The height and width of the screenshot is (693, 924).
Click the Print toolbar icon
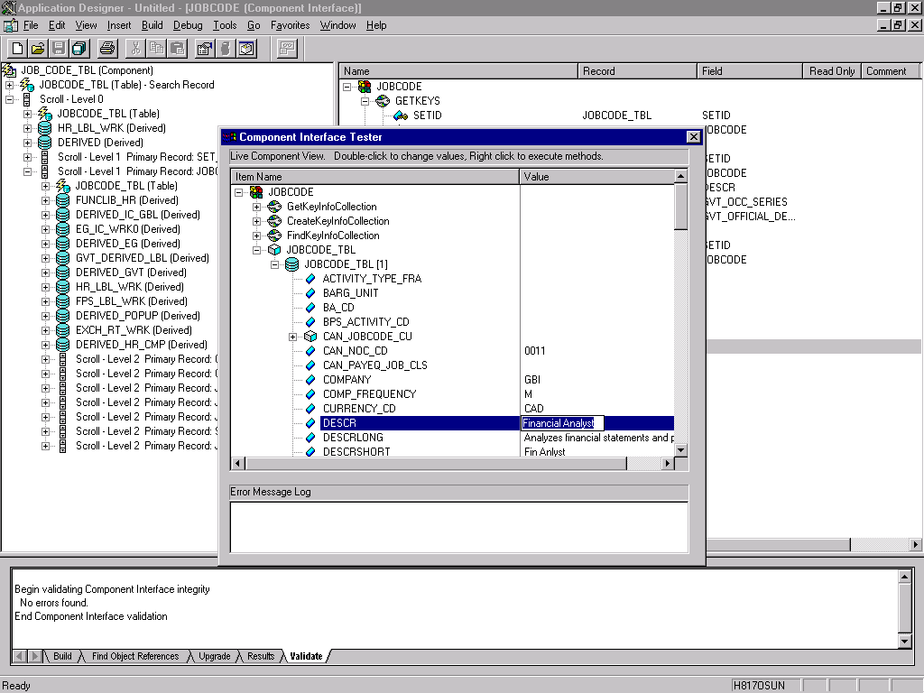(108, 49)
